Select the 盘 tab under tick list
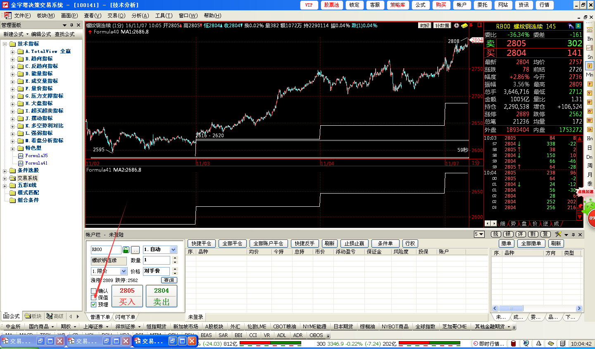 tap(524, 224)
